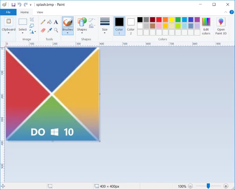Switch to the View tab

pos(40,12)
